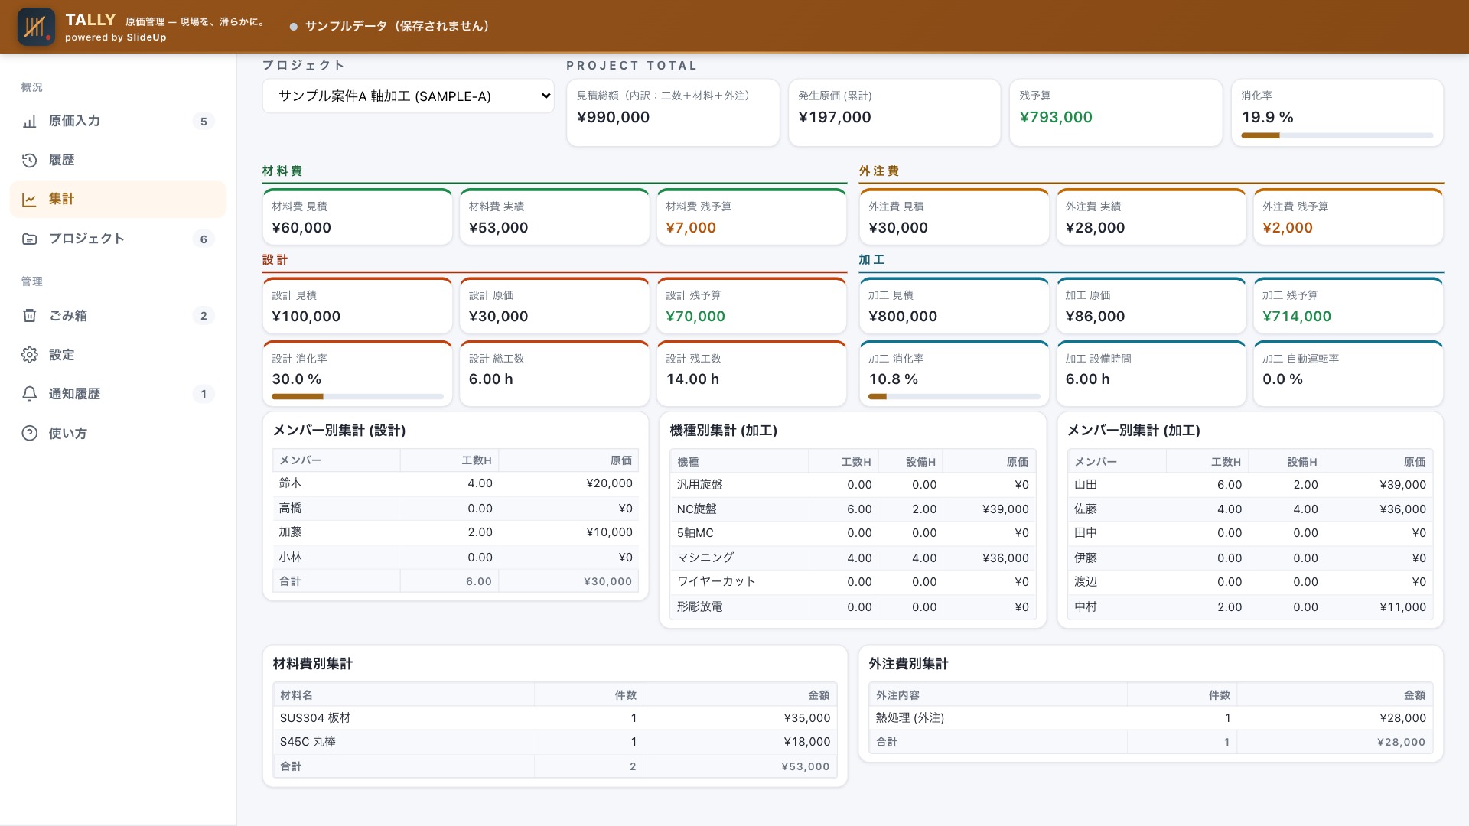The width and height of the screenshot is (1469, 826).
Task: Select the 中村 row in メンバー別集計 (加工)
Action: (x=1250, y=607)
